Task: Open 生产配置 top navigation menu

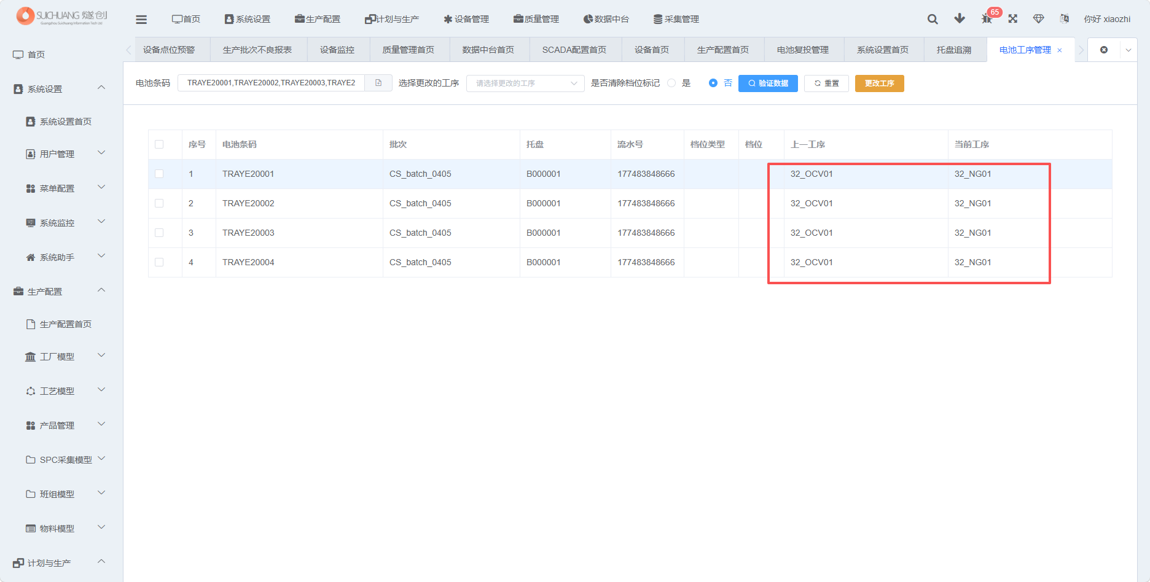Action: tap(318, 19)
